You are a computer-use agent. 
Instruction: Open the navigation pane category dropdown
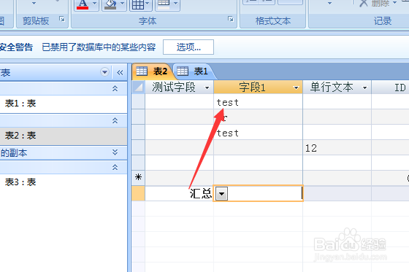pyautogui.click(x=104, y=72)
